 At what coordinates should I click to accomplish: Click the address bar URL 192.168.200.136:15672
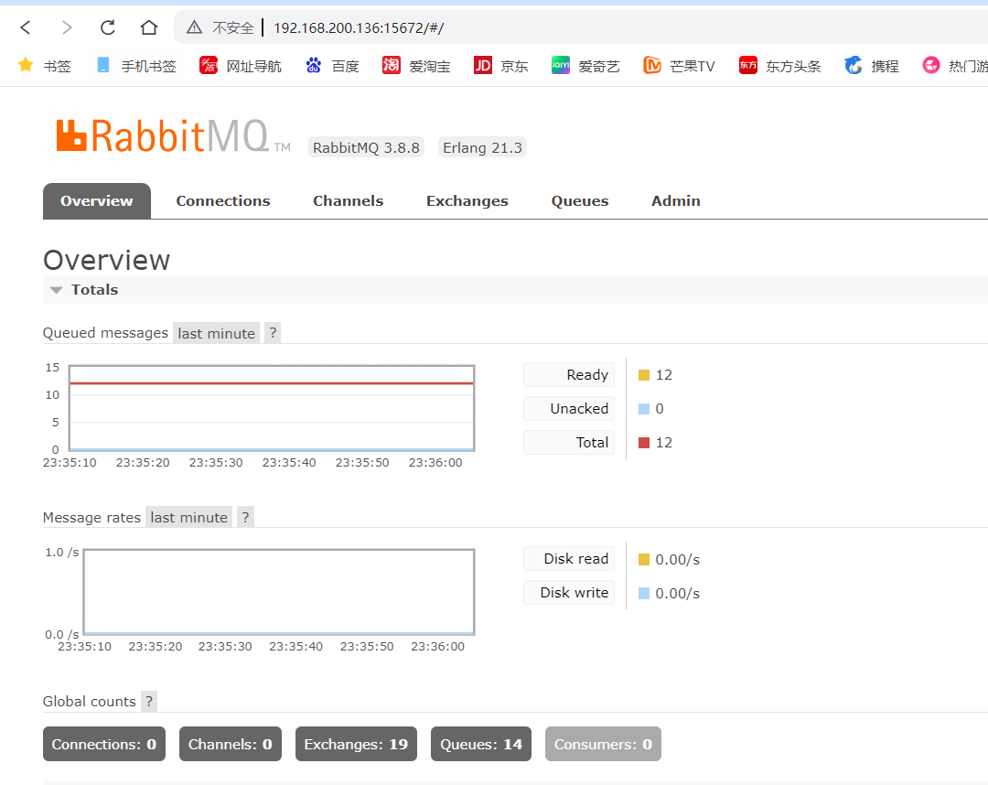(x=359, y=28)
